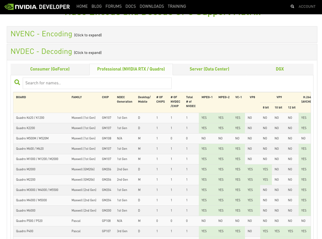The width and height of the screenshot is (322, 239).
Task: Open the Server (Data Center) tab
Action: point(209,69)
